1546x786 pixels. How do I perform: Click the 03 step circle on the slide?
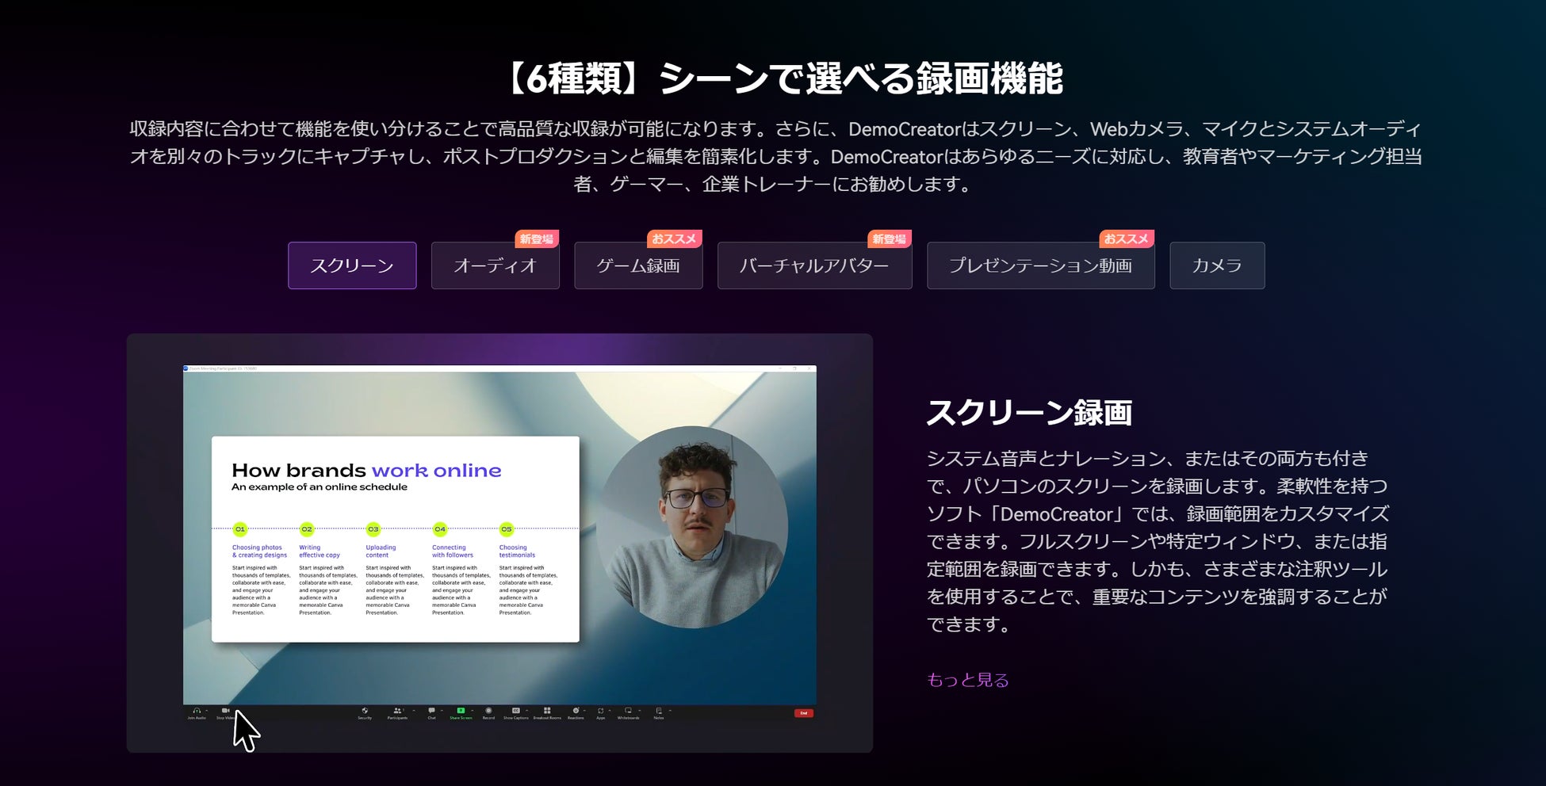[373, 528]
